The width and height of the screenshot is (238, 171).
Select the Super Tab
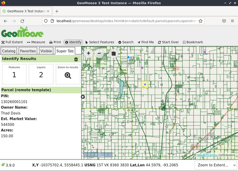(65, 51)
